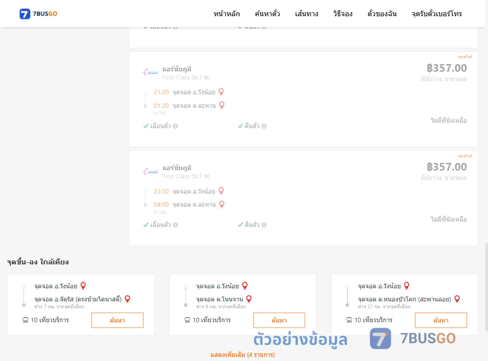This screenshot has width=488, height=361.
Task: Click the เลื่อนตั๋ว label of the 21:20 trip
Action: (x=160, y=126)
